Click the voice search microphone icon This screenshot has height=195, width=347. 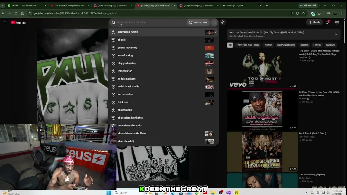point(223,22)
